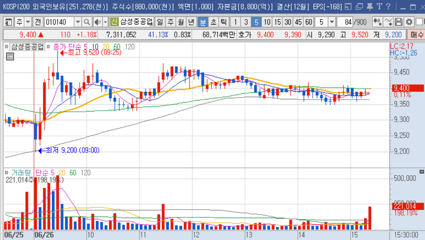Open the stock code search magnifier
Viewport: 425px width, 240px height.
click(87, 22)
